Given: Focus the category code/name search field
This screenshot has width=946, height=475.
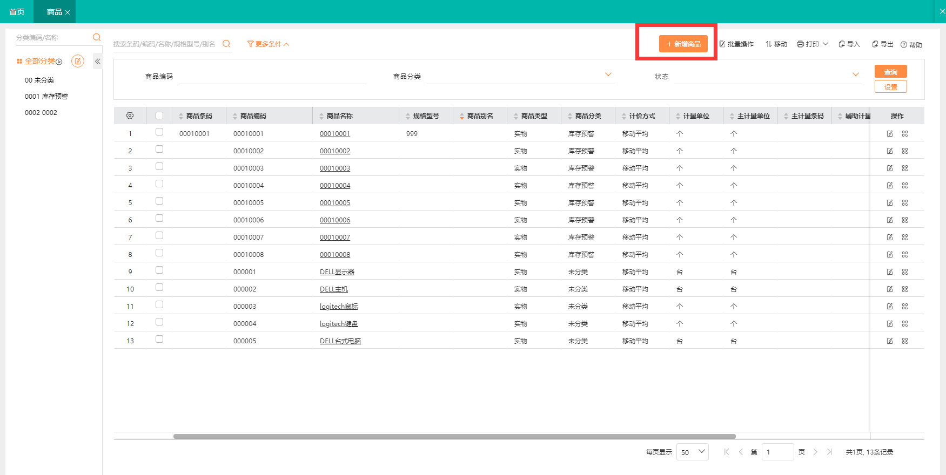Looking at the screenshot, I should (53, 37).
